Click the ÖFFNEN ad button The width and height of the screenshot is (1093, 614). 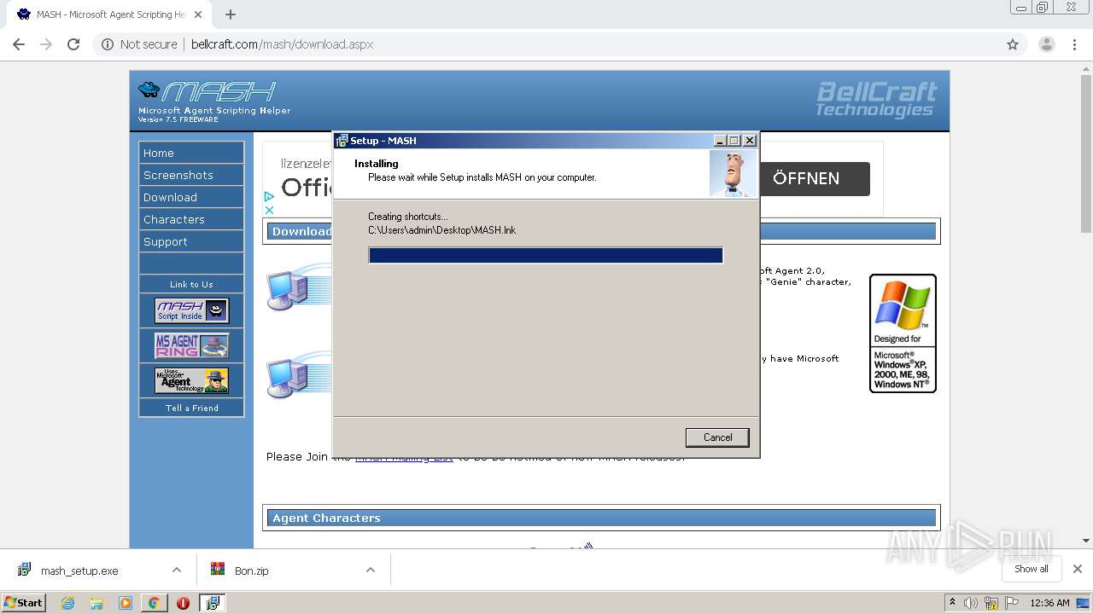[x=814, y=178]
